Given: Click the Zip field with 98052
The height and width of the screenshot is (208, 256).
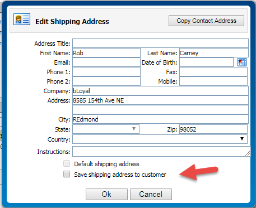Looking at the screenshot, I should click(213, 129).
